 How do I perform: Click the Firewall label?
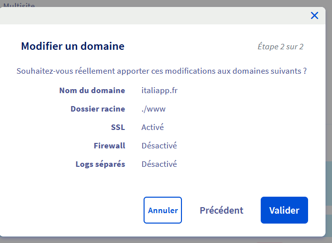[x=109, y=145]
